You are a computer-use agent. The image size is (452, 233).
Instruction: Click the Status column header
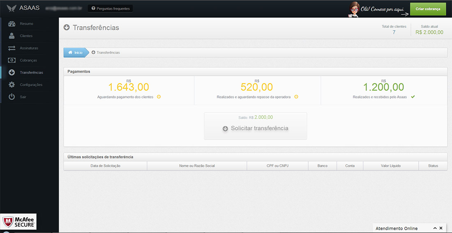pos(433,166)
